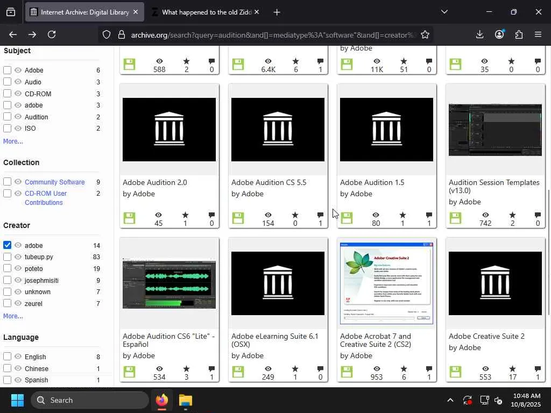Click the page vertical scrollbar
Viewport: 551px width, 413px height.
click(548, 253)
